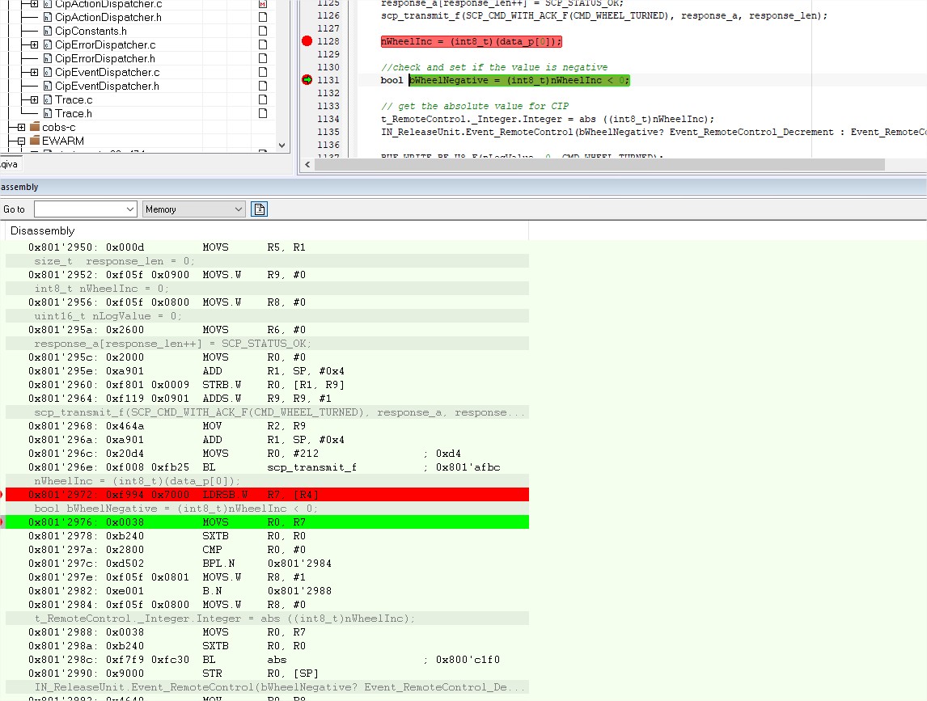Expand the Trace.c tree node
The height and width of the screenshot is (701, 927).
pyautogui.click(x=34, y=100)
